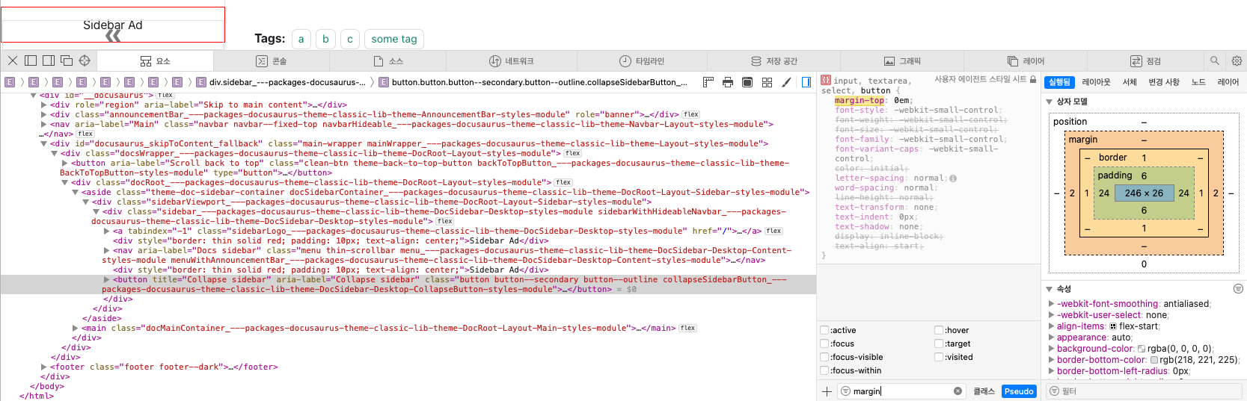The image size is (1247, 401).
Task: Click the print media styles printer icon
Action: pyautogui.click(x=728, y=82)
